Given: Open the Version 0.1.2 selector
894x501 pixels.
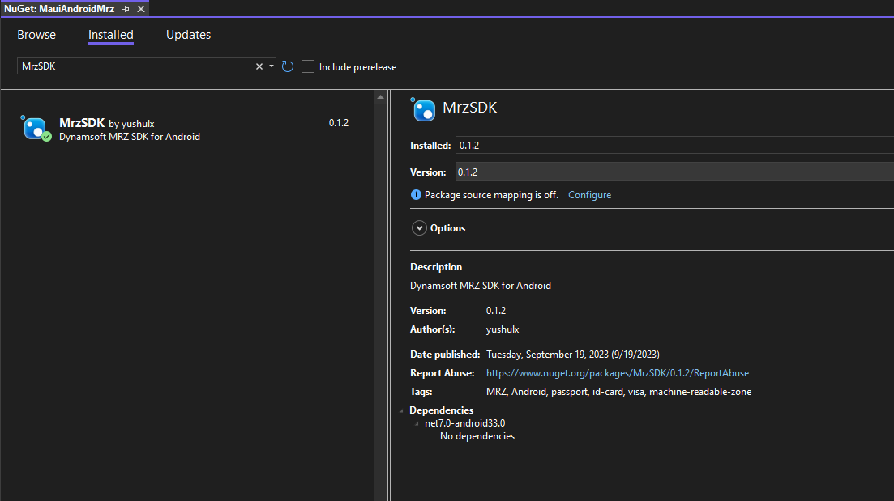Looking at the screenshot, I should tap(673, 172).
